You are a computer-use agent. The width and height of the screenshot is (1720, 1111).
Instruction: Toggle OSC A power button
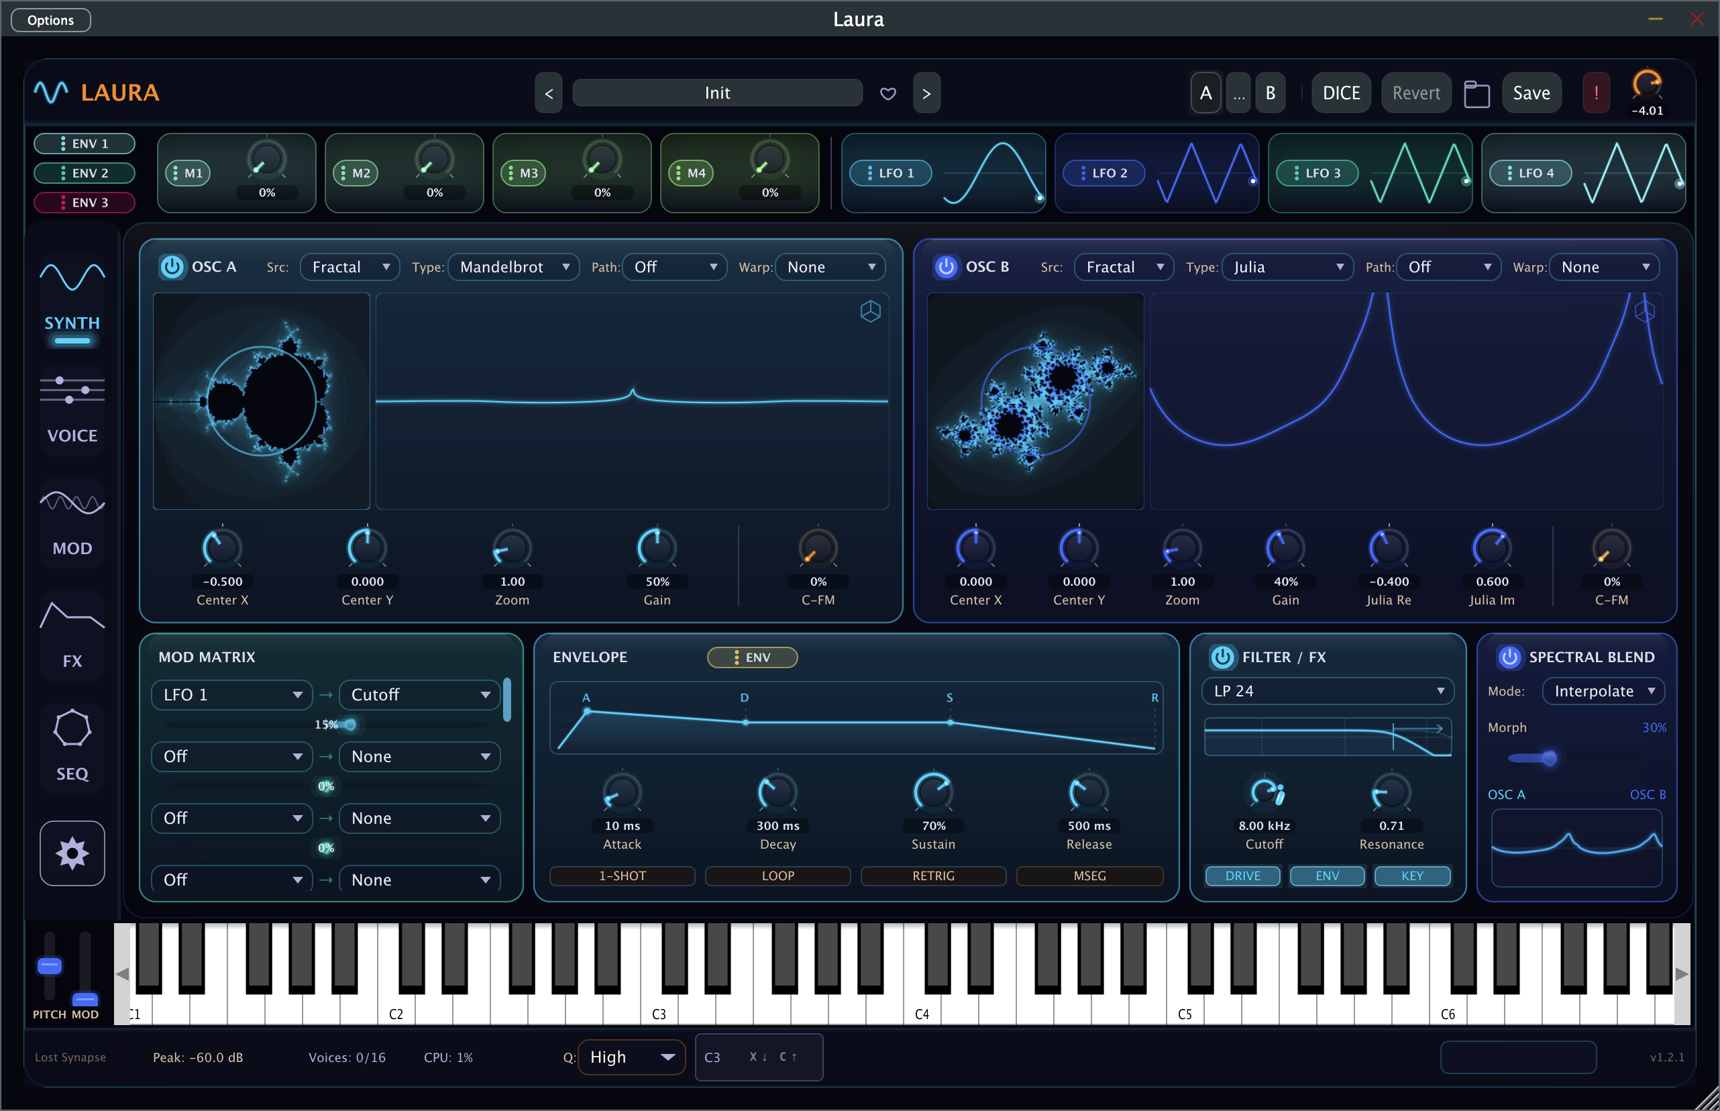(x=172, y=267)
